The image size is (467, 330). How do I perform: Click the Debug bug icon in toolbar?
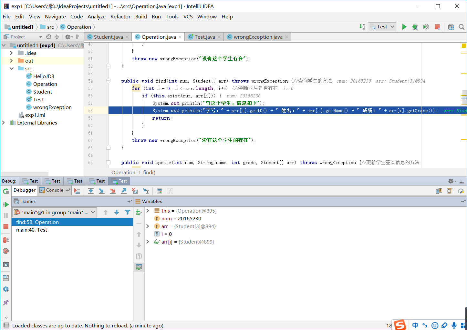tap(415, 27)
